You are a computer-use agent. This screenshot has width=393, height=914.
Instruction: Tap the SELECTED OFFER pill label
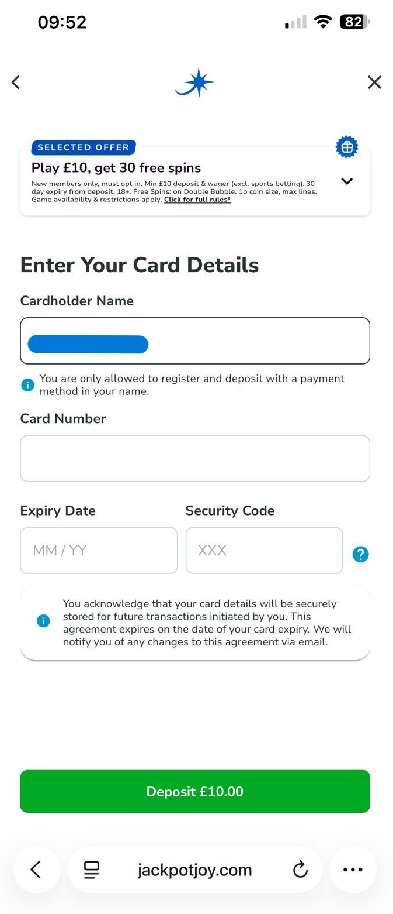pyautogui.click(x=83, y=147)
